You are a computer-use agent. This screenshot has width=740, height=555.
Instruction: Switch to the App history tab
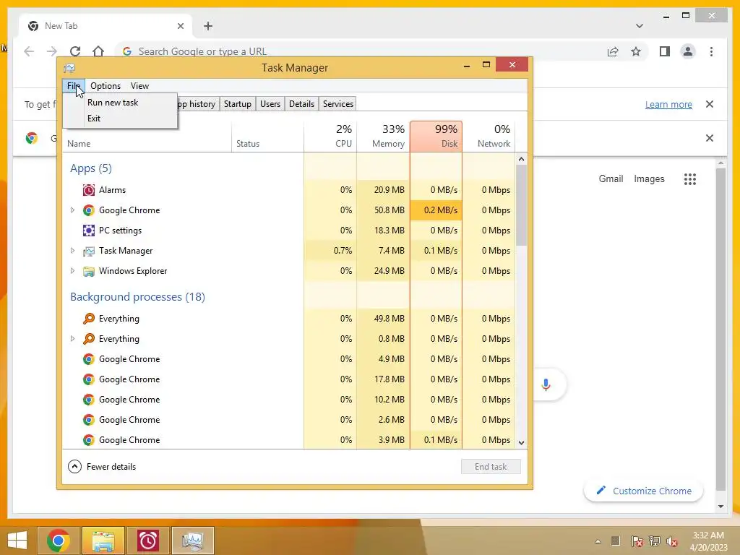pyautogui.click(x=197, y=104)
